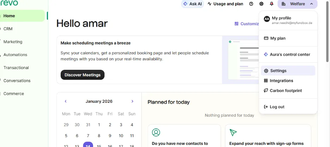Click the Integrations grid icon
The width and height of the screenshot is (330, 147).
pyautogui.click(x=266, y=81)
